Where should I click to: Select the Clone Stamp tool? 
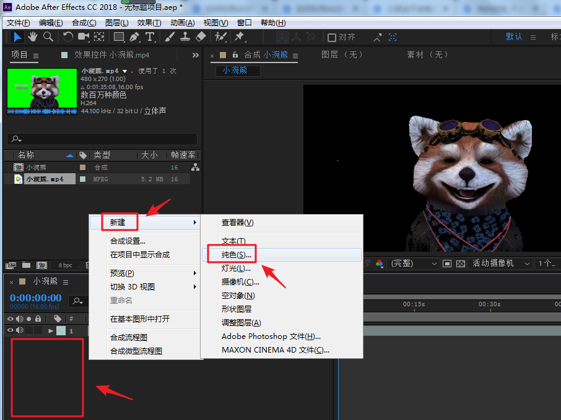[x=185, y=37]
